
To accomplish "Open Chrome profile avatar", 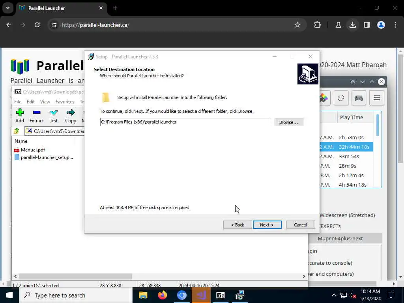I will point(381,25).
